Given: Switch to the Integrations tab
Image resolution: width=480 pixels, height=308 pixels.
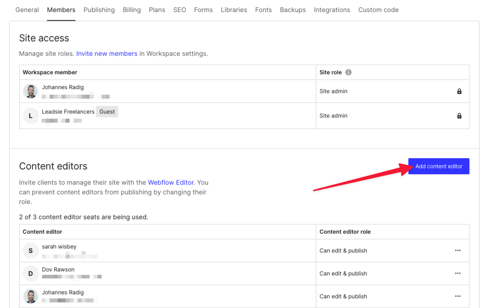Looking at the screenshot, I should pos(332,10).
